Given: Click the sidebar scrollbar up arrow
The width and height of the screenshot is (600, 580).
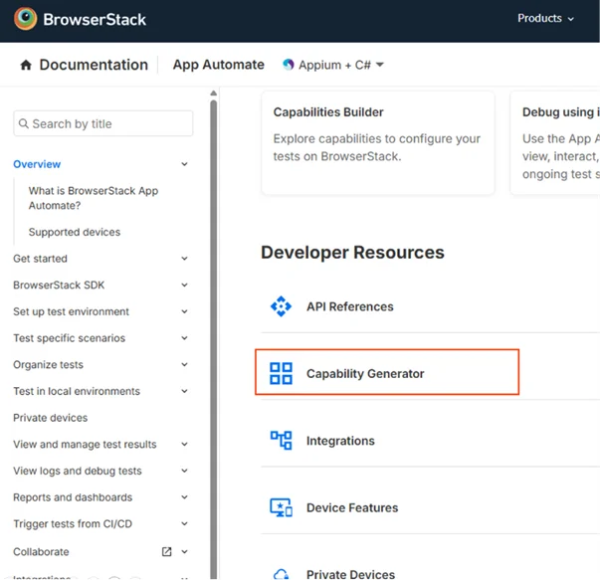Looking at the screenshot, I should 214,93.
